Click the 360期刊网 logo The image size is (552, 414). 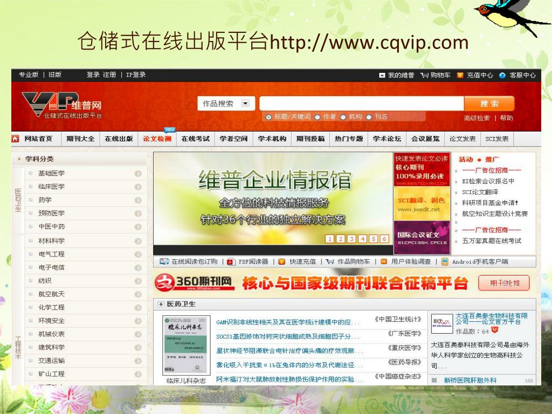tap(194, 282)
